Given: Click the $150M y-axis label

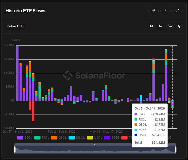Looking at the screenshot, I should [9, 59].
